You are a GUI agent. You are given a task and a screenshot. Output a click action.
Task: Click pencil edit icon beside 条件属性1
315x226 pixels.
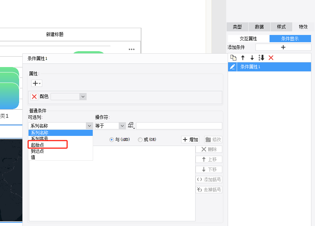pos(232,67)
